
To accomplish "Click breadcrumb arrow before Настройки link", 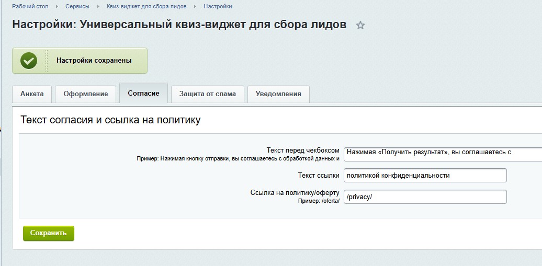I will pyautogui.click(x=195, y=7).
